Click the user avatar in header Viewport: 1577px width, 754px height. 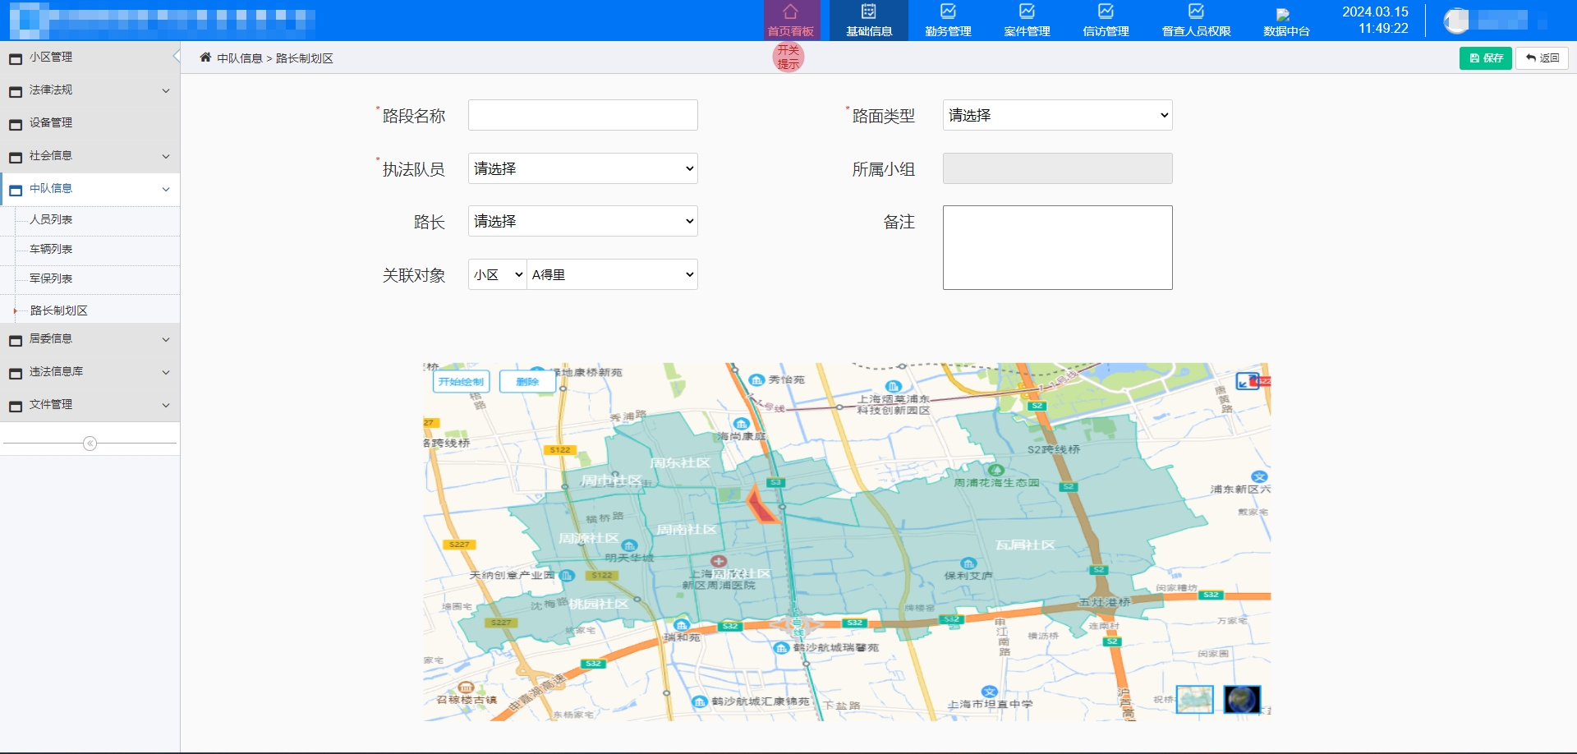pyautogui.click(x=1456, y=21)
